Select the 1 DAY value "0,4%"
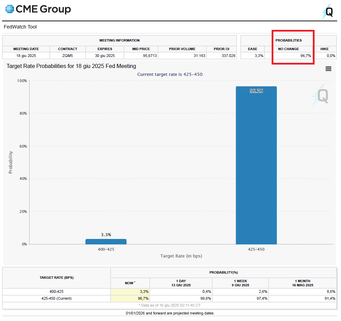Viewport: 341px width, 321px height. (207, 291)
